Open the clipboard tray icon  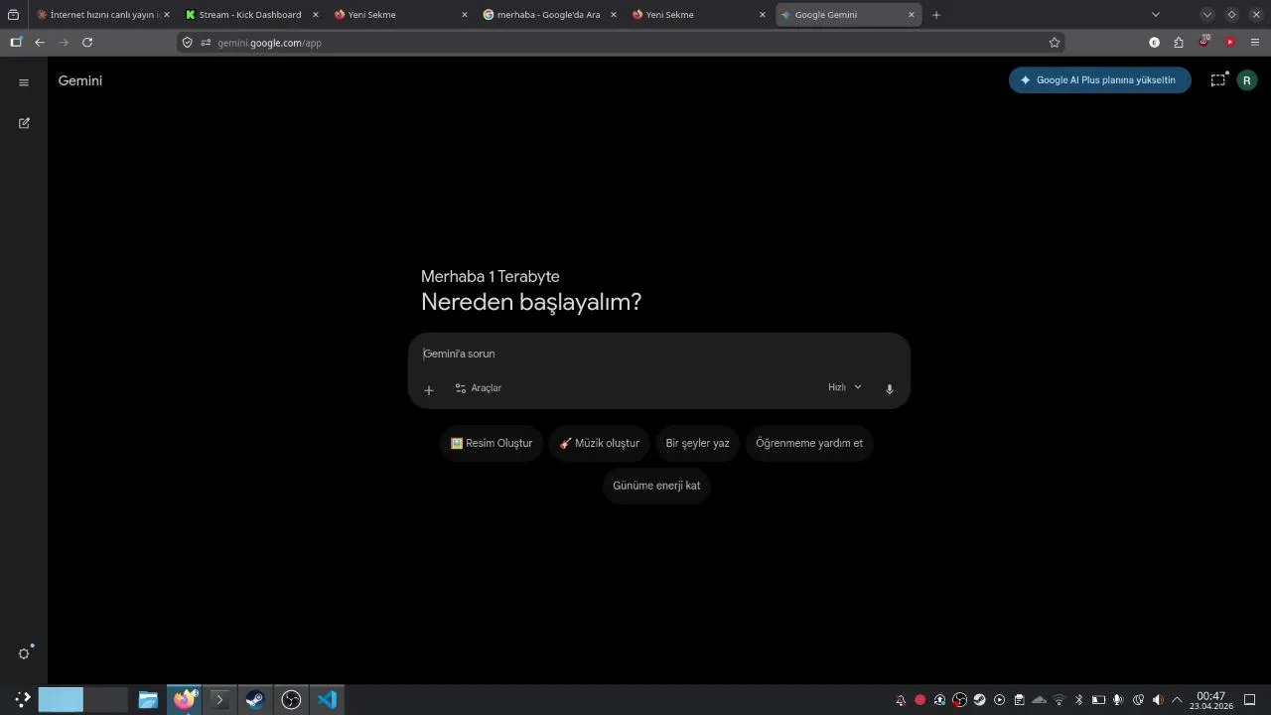click(1020, 700)
